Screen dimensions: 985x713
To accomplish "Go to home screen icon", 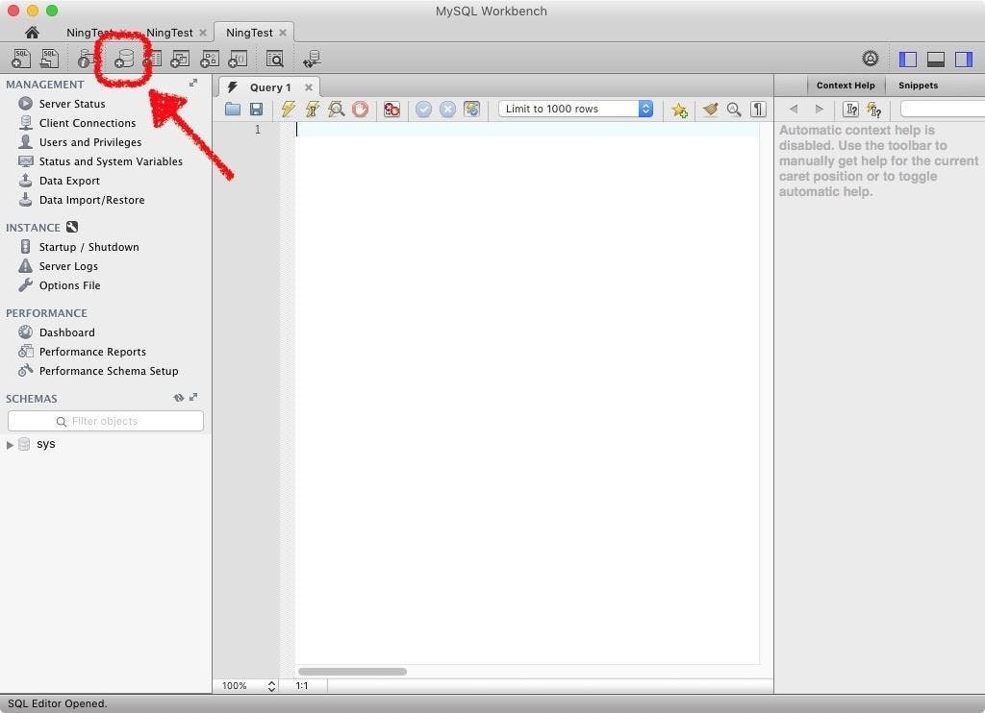I will (32, 32).
